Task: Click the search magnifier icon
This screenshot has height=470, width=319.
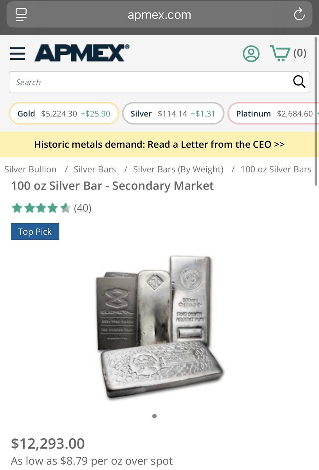Action: click(299, 82)
